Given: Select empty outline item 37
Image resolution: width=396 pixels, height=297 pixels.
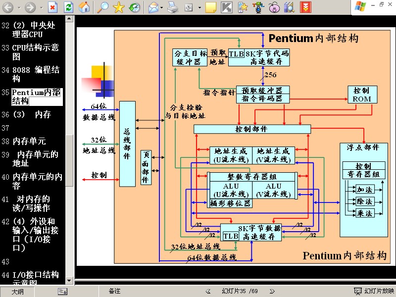Looking at the screenshot, I should coord(5,128).
